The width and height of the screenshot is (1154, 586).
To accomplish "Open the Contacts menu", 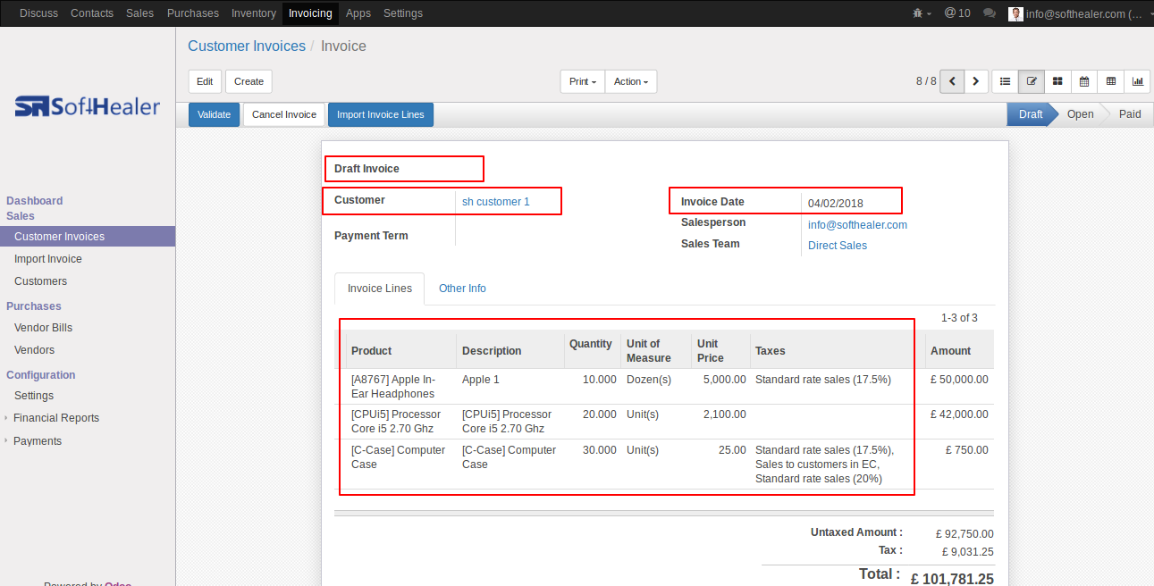I will pyautogui.click(x=92, y=13).
